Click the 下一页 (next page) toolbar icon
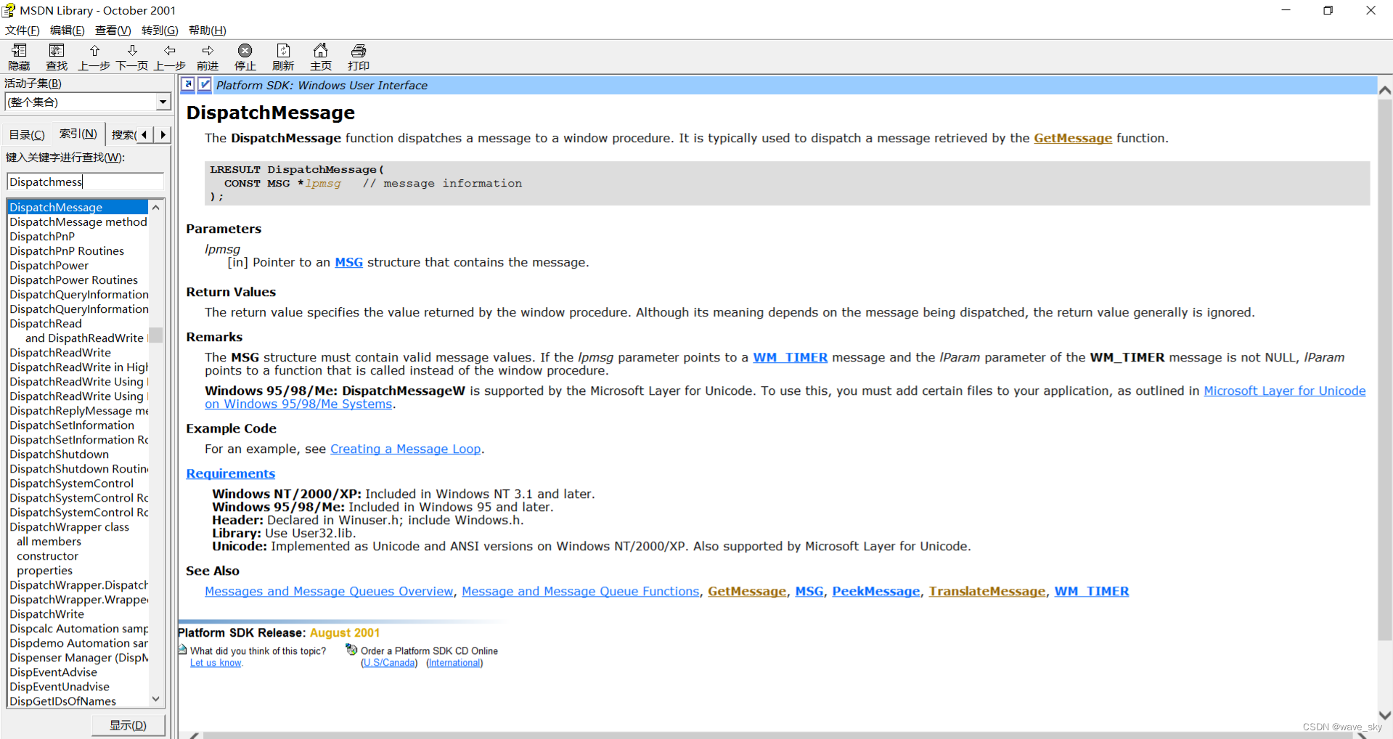Screen dimensions: 1393x739 click(x=131, y=57)
